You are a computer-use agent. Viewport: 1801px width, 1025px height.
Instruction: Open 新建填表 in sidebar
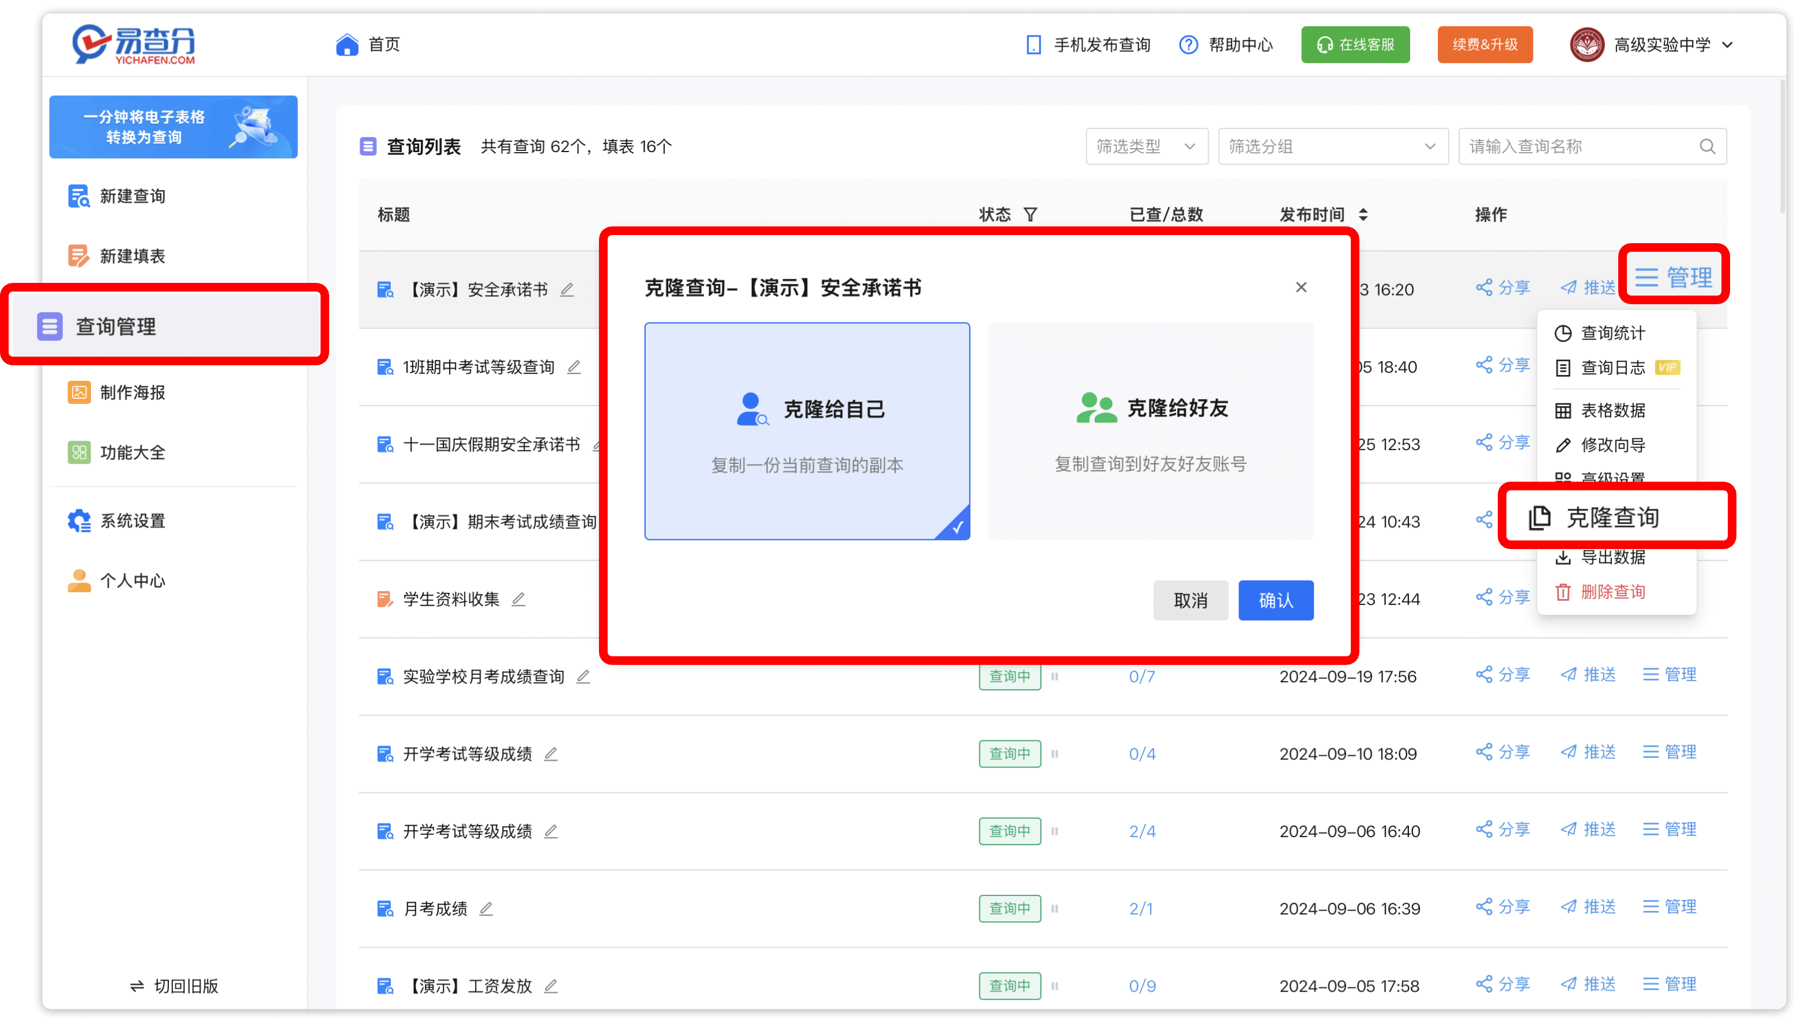tap(116, 256)
